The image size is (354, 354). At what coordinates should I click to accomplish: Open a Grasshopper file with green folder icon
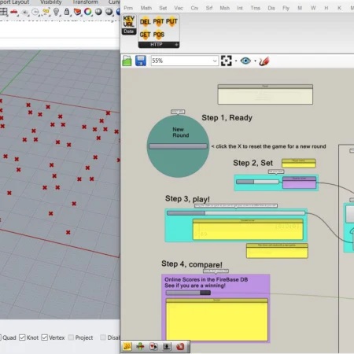[x=127, y=61]
